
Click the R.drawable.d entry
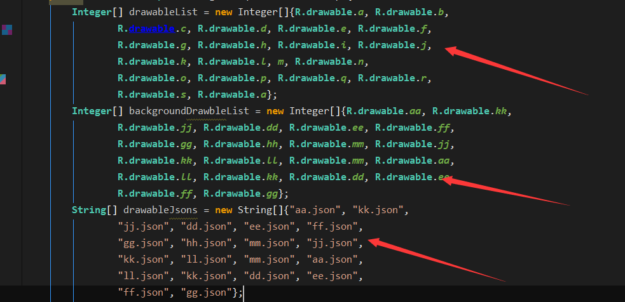coord(232,29)
